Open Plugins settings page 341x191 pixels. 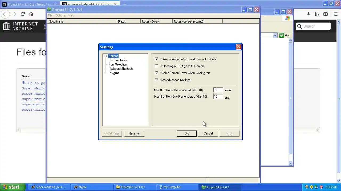coord(114,73)
